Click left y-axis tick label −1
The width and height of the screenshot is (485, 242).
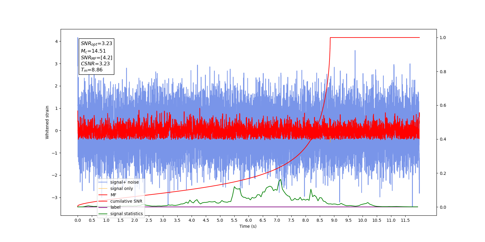point(55,153)
